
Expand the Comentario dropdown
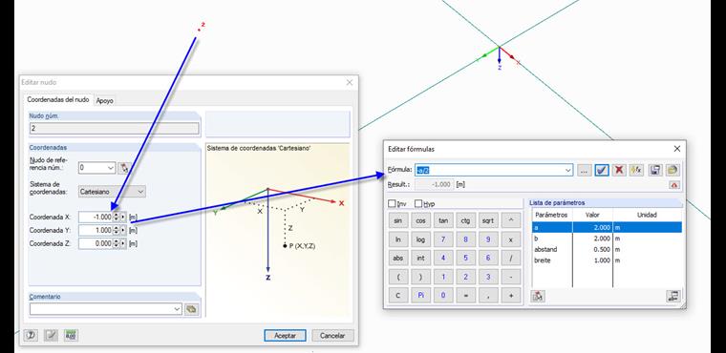pos(178,309)
